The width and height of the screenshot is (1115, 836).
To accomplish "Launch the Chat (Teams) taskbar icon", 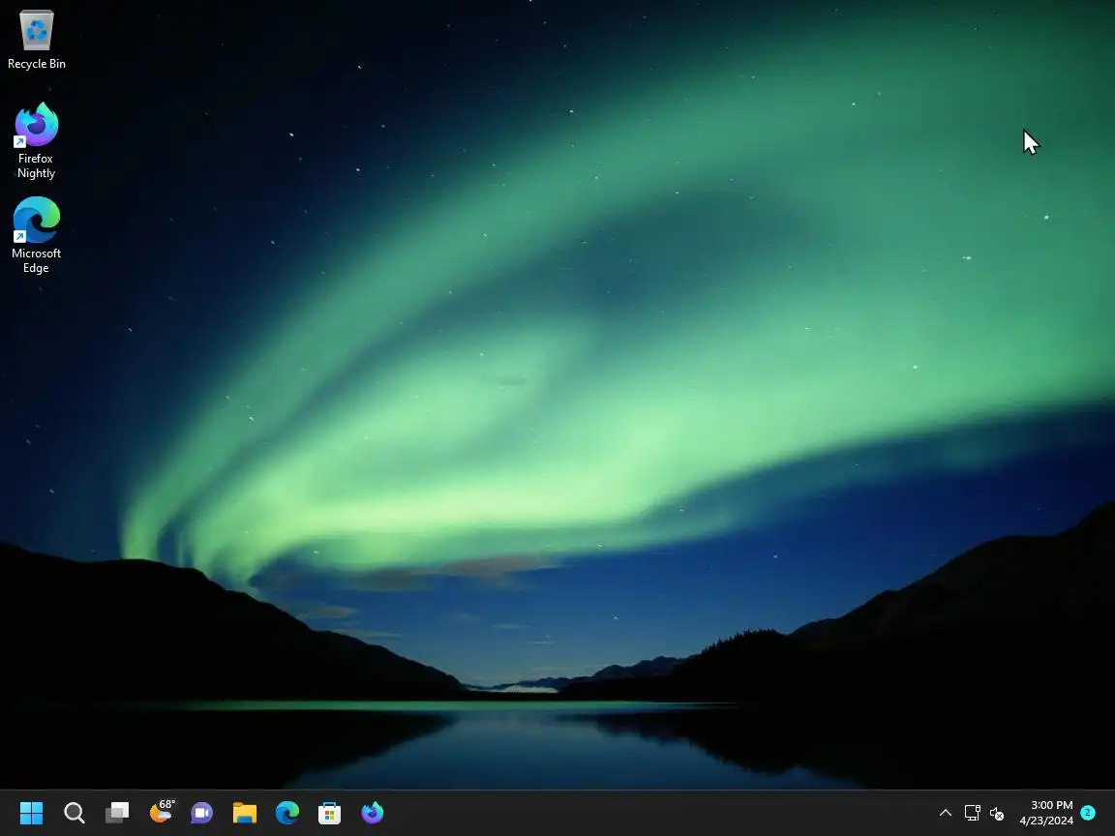I will point(202,813).
